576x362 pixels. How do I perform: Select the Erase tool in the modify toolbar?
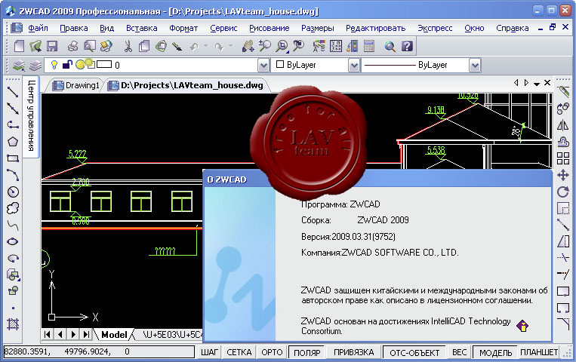click(562, 92)
